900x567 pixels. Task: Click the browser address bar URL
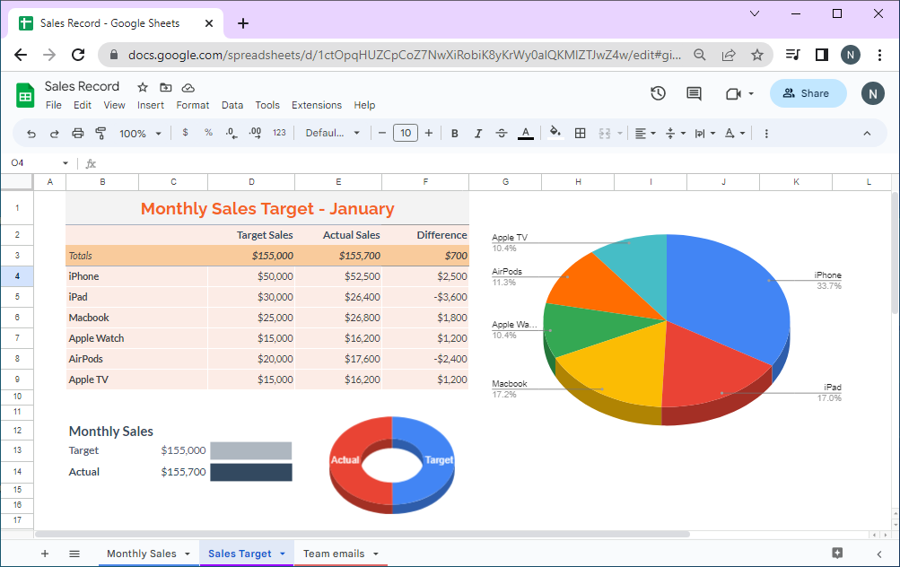[404, 55]
